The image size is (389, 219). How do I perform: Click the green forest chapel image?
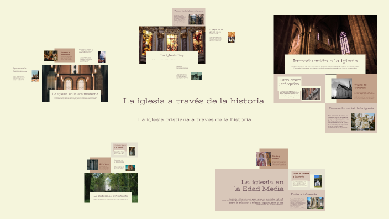pyautogui.click(x=111, y=182)
